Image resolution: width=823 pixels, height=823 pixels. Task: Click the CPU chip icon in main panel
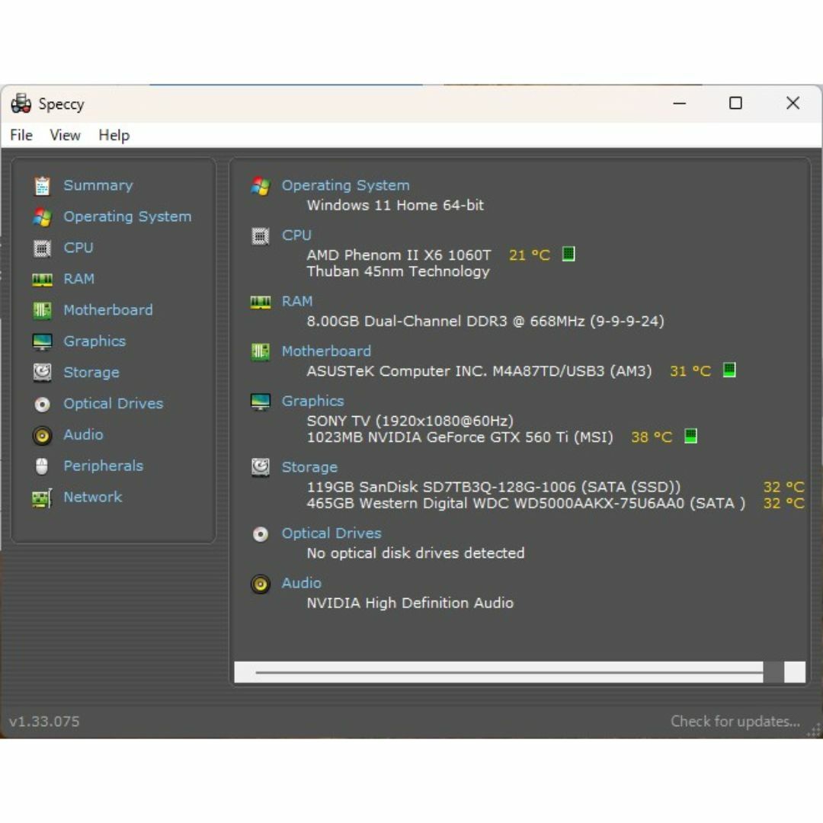pos(261,236)
